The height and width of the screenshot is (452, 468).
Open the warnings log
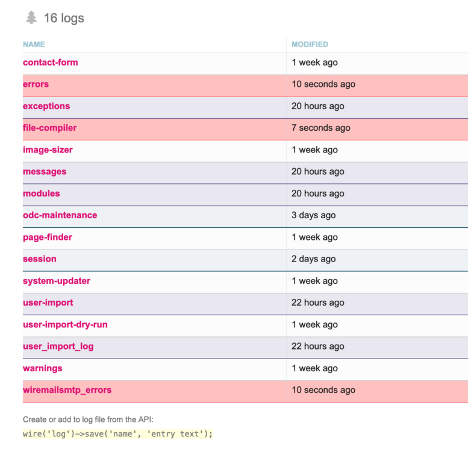43,368
